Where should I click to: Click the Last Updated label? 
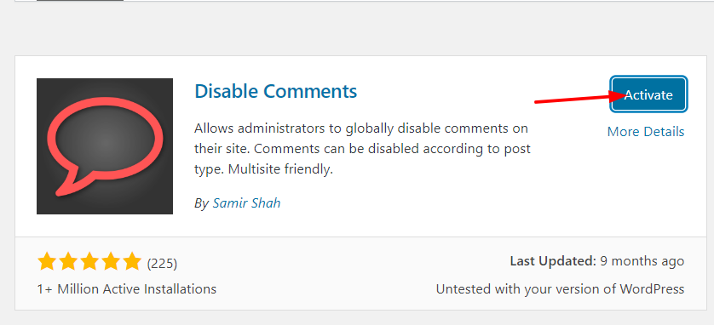(553, 261)
